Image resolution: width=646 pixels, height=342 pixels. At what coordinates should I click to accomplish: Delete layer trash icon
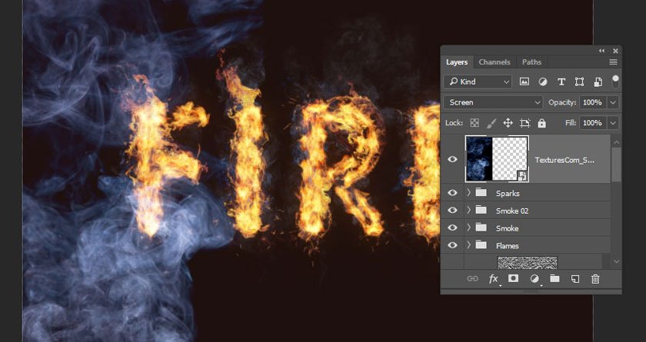pyautogui.click(x=595, y=279)
